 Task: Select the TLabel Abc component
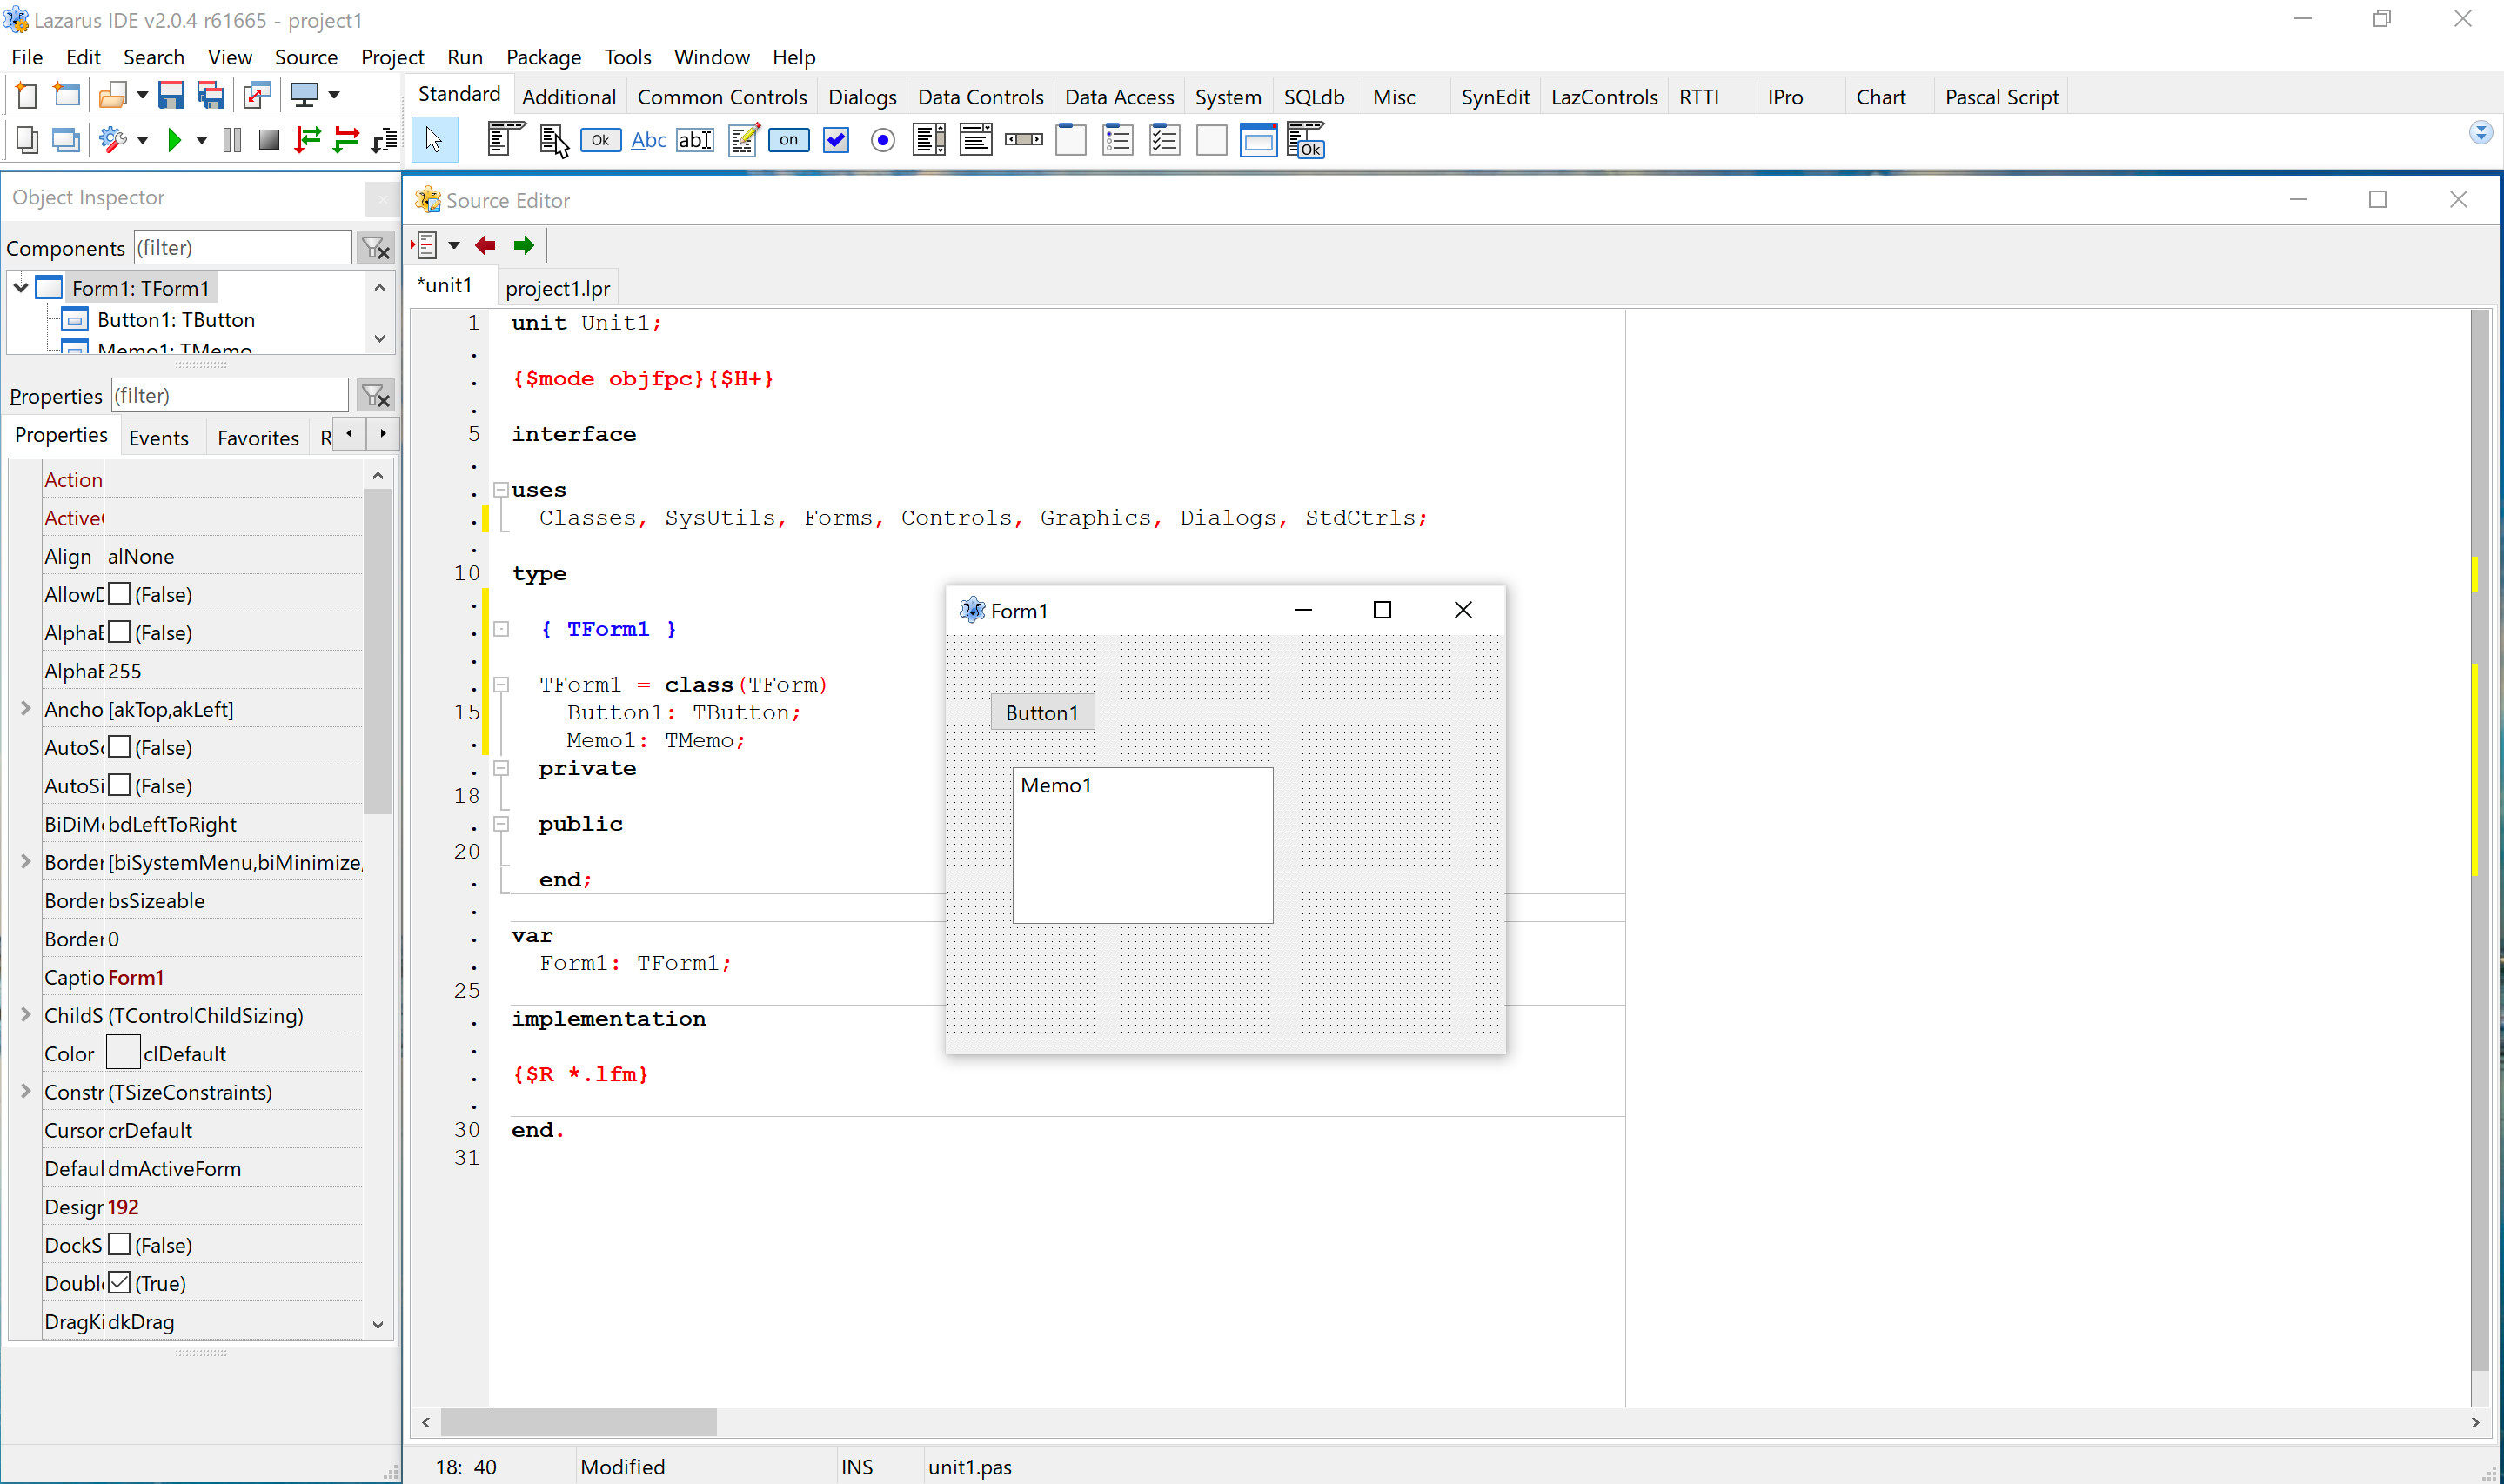click(x=648, y=140)
